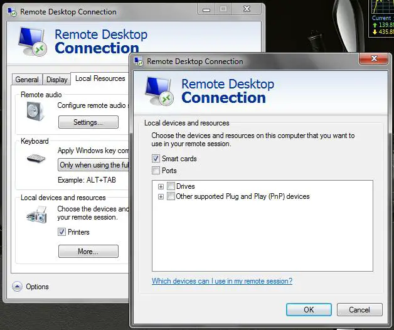The image size is (394, 330).
Task: Select the Local Resources tab
Action: click(x=100, y=78)
